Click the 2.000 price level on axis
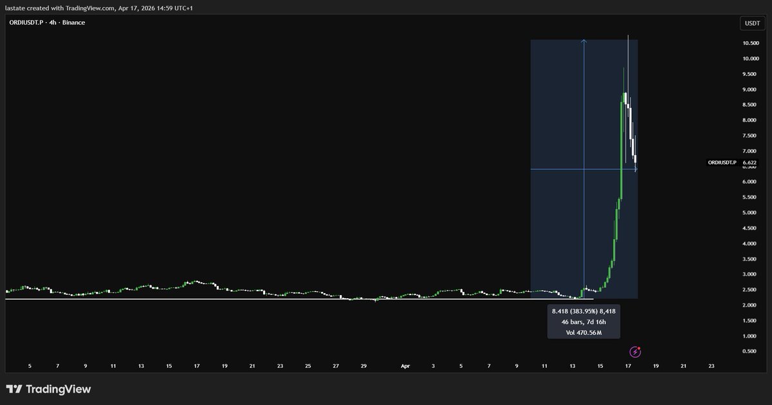Viewport: 772px width, 405px height. pos(749,305)
